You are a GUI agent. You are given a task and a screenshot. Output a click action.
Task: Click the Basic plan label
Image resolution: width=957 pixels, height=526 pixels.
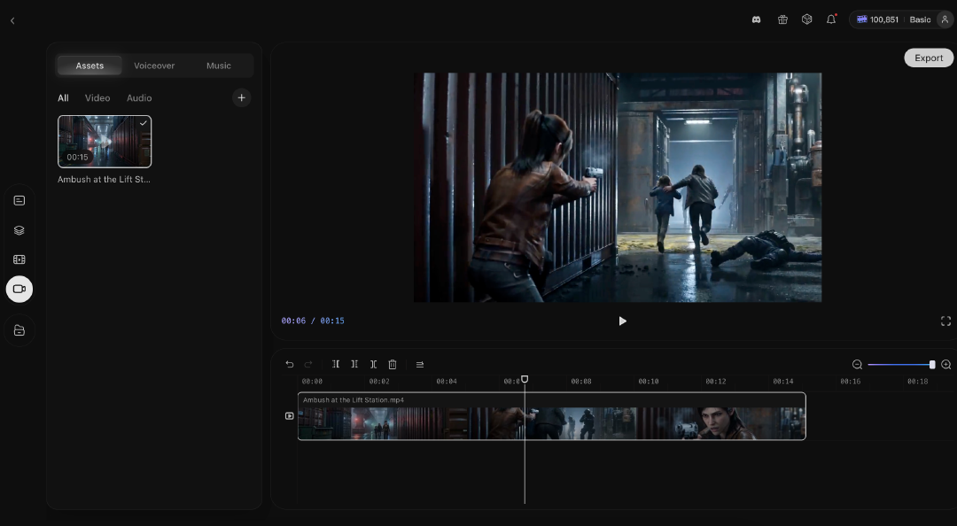[920, 19]
